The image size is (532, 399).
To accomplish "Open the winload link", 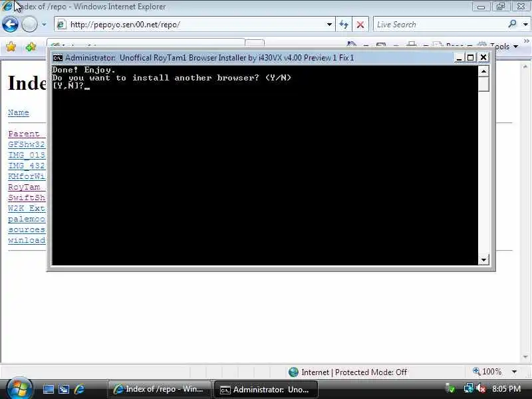I will [x=27, y=240].
